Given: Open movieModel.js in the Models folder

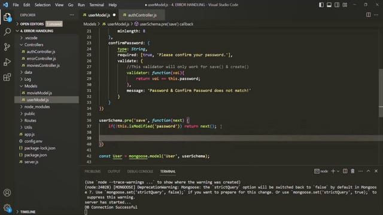Looking at the screenshot, I should [47, 93].
